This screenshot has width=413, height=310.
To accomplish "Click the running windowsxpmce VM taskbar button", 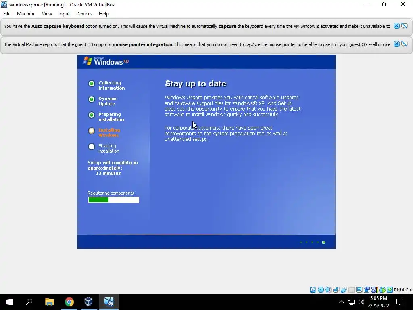I will 109,302.
